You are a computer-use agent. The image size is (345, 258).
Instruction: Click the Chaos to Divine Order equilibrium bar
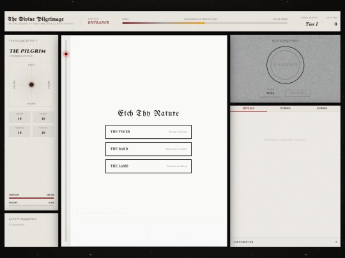pos(205,23)
